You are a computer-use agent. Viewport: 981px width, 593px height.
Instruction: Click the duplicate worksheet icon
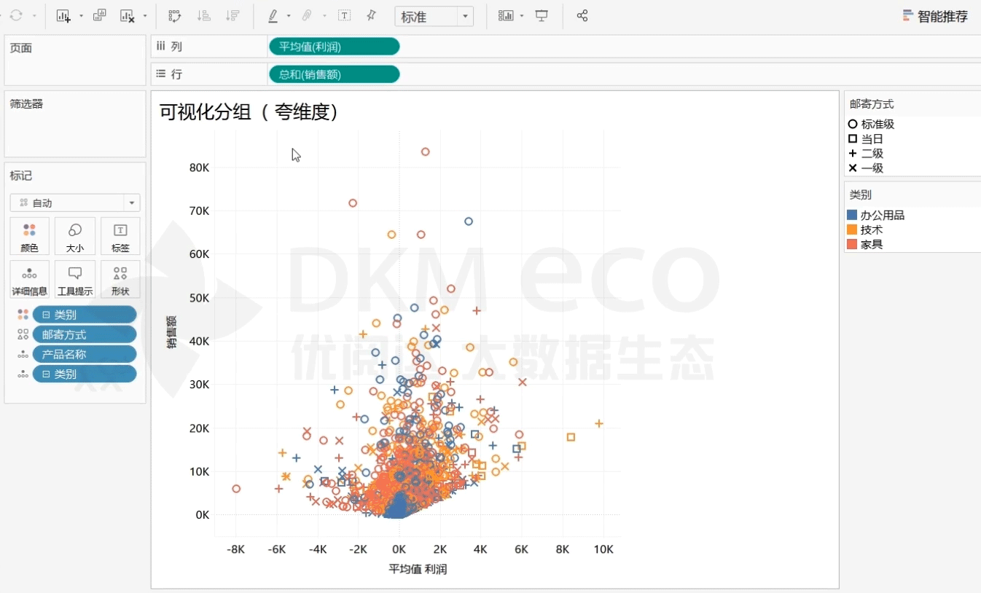click(x=100, y=16)
